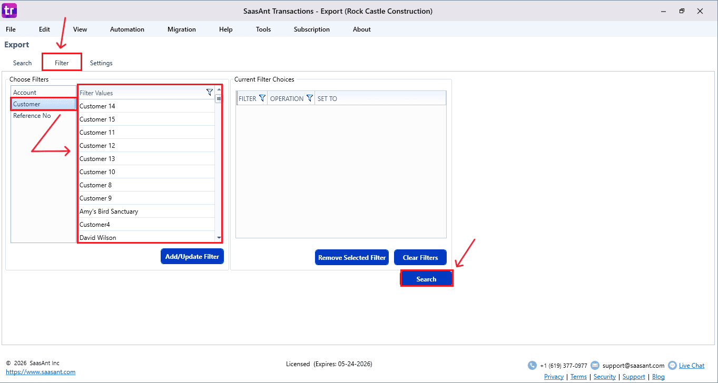Open the Tools menu
This screenshot has width=718, height=383.
(x=263, y=29)
